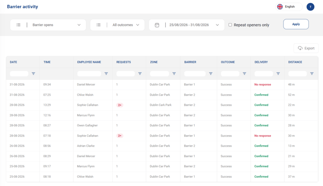Click the Export button

pyautogui.click(x=306, y=48)
